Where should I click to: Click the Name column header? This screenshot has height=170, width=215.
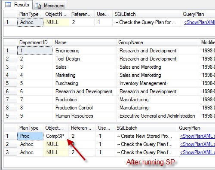click(x=84, y=42)
